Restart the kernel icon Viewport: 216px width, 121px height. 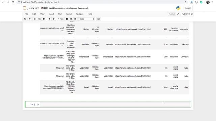click(71, 19)
